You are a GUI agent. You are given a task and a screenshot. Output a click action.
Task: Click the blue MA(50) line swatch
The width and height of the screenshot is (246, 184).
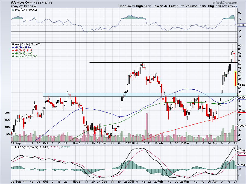pyautogui.click(x=13, y=48)
